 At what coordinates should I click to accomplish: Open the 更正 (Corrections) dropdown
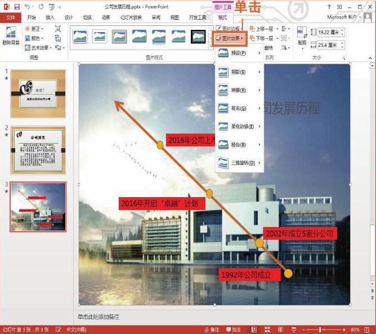click(34, 29)
